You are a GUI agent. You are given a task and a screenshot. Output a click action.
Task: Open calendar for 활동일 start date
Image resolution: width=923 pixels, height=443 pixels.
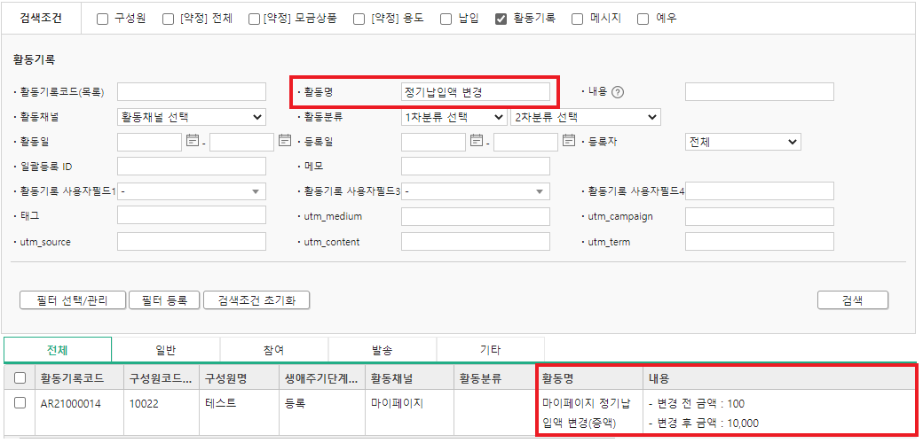click(x=193, y=140)
